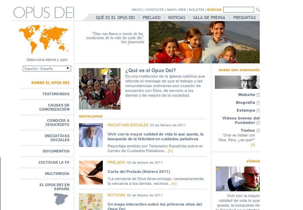Open Vídeos breves del Fundador link
The image size is (303, 210).
(x=241, y=120)
